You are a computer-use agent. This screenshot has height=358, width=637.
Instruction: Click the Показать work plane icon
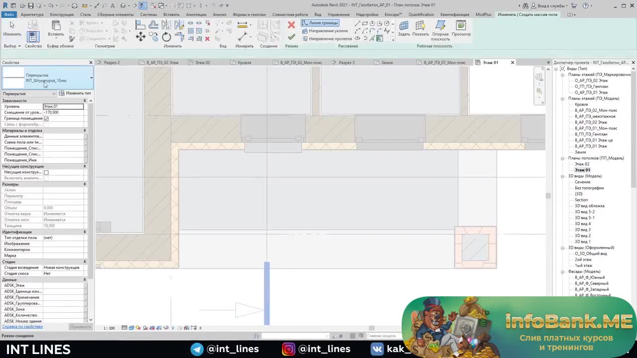point(421,28)
